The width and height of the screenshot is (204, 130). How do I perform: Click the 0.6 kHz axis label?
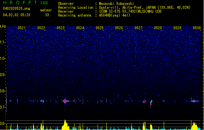pyautogui.click(x=3, y=123)
